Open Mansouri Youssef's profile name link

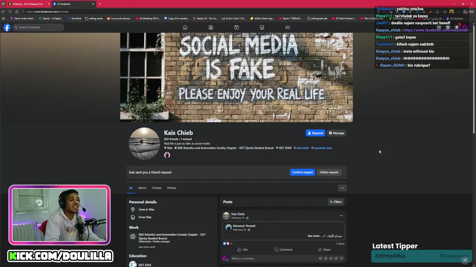click(244, 226)
